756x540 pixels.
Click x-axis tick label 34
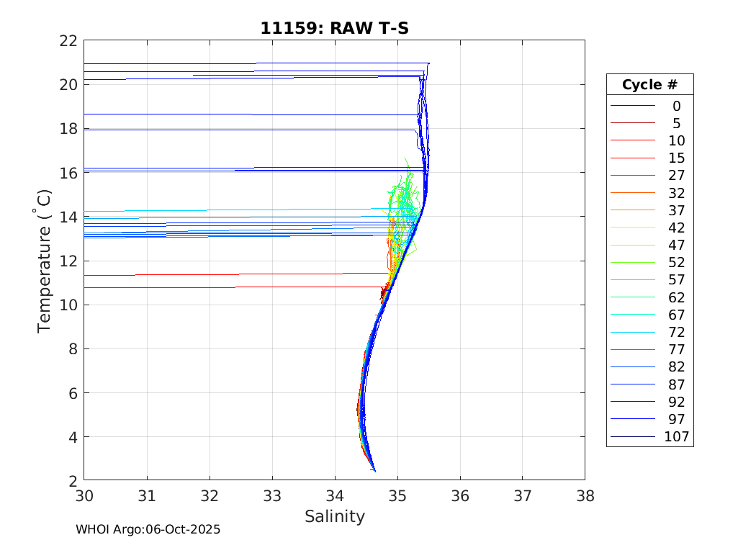coord(335,495)
